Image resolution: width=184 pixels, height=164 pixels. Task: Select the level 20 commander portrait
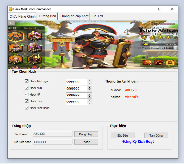point(35,59)
